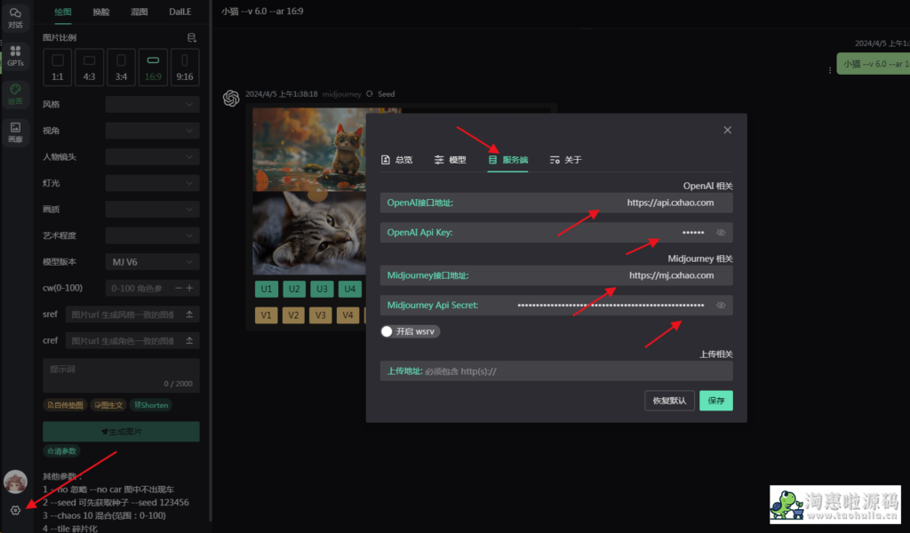Select 3:4 aspect ratio
The height and width of the screenshot is (533, 910).
(121, 68)
